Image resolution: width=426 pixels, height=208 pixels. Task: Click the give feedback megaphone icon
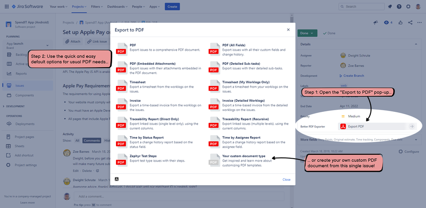[376, 23]
